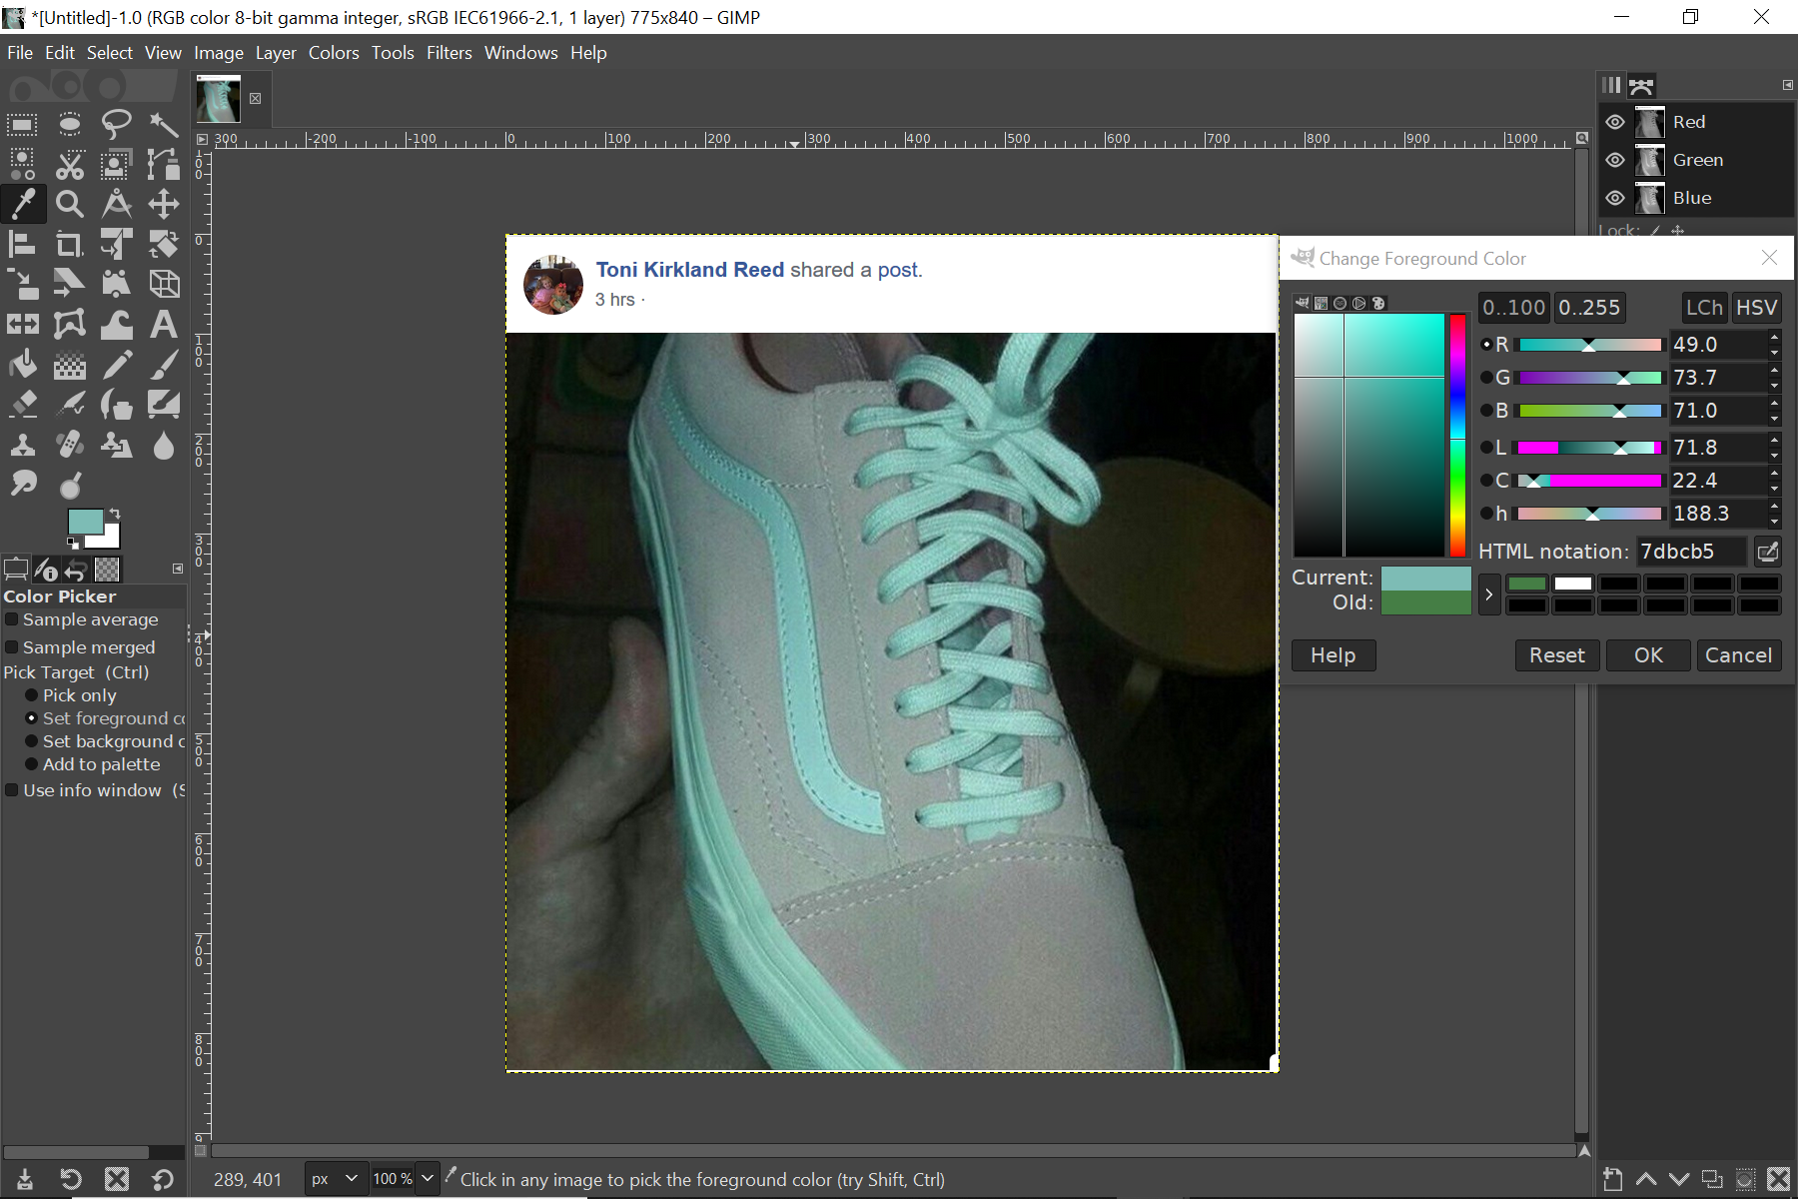1798x1199 pixels.
Task: Select the Move tool
Action: click(x=164, y=205)
